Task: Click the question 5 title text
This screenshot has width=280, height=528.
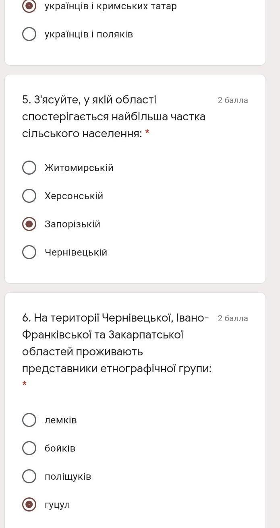Action: (x=114, y=117)
